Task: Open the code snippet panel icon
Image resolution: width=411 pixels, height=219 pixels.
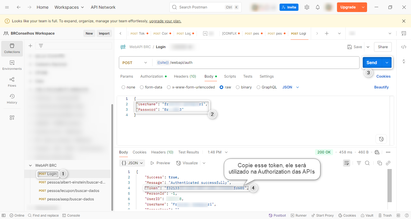Action: (404, 47)
